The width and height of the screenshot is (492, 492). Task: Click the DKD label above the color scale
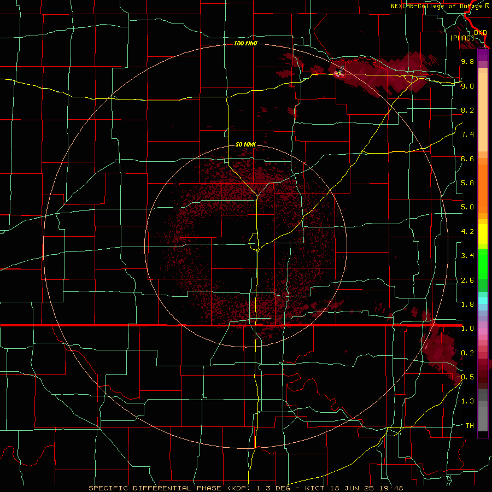tap(481, 33)
